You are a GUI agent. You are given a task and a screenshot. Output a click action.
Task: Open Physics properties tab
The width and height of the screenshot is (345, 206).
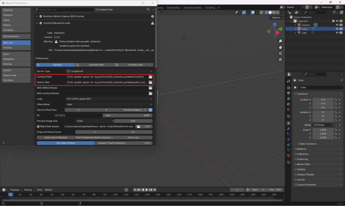(288, 140)
